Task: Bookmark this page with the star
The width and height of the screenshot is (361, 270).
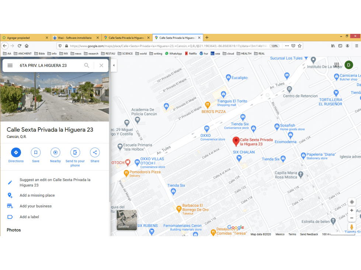Action: tap(299, 46)
